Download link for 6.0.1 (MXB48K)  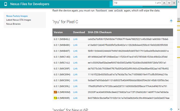tap(75, 45)
